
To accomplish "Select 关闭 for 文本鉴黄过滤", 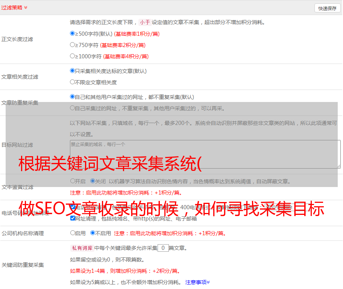I will 93,181.
